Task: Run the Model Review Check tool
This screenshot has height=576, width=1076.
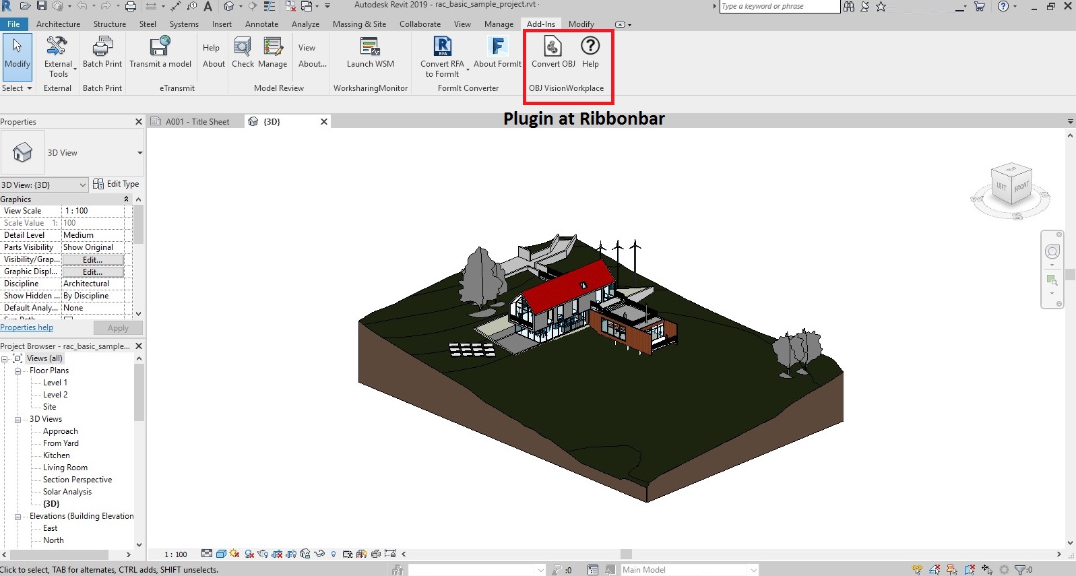Action: (243, 53)
